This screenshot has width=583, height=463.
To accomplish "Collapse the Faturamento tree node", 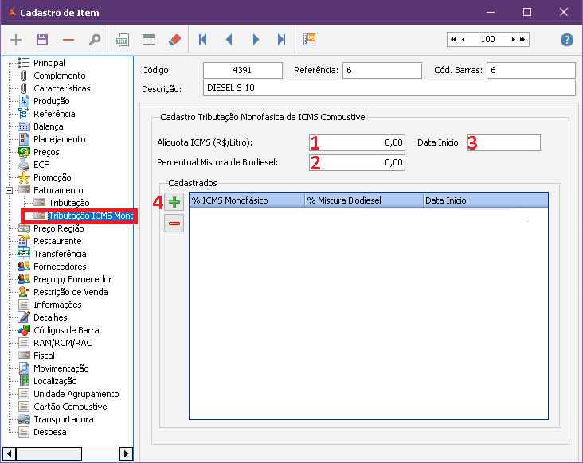I will click(x=10, y=190).
